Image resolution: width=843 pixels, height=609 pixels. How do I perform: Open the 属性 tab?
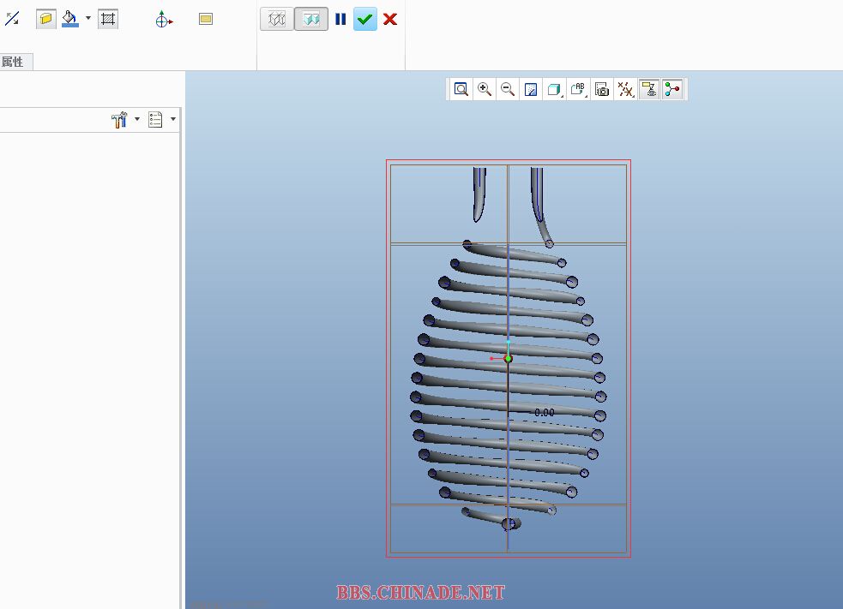click(x=13, y=62)
